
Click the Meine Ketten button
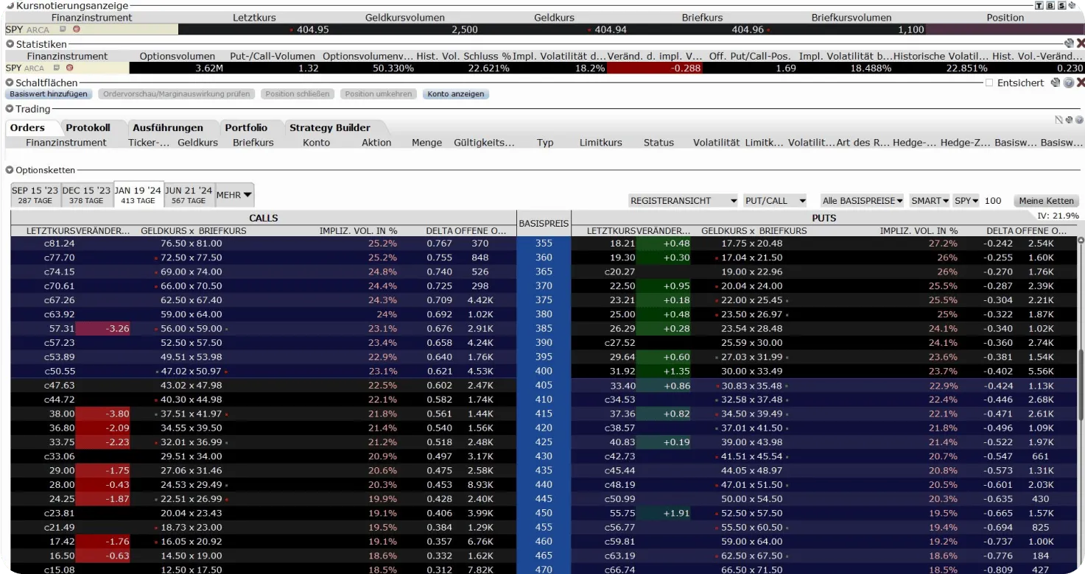(1047, 201)
